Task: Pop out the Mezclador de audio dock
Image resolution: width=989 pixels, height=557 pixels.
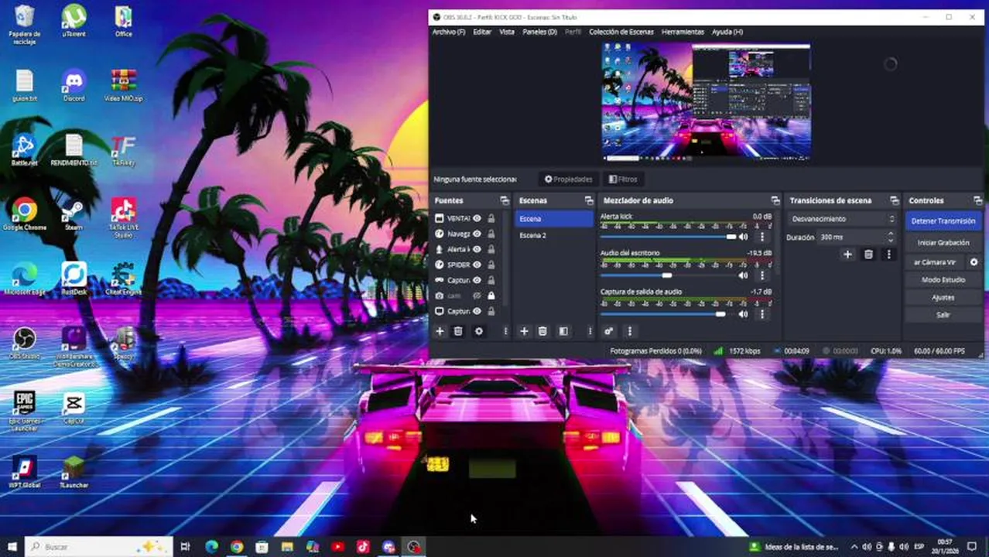Action: [x=775, y=200]
